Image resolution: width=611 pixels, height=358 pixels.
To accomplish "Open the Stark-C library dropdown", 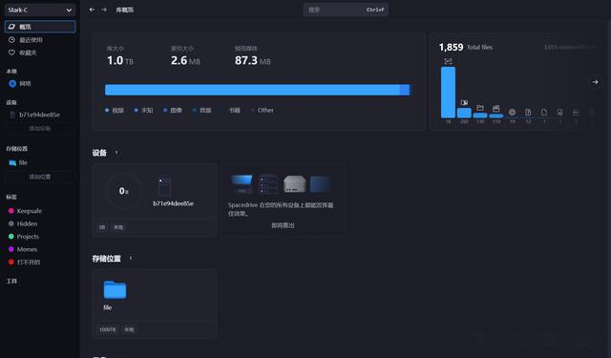I will click(40, 10).
